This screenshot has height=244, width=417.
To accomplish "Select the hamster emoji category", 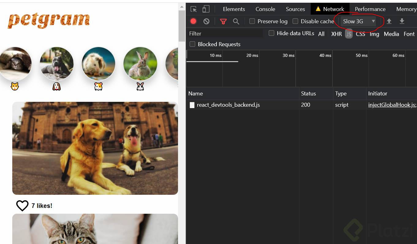I will [98, 87].
